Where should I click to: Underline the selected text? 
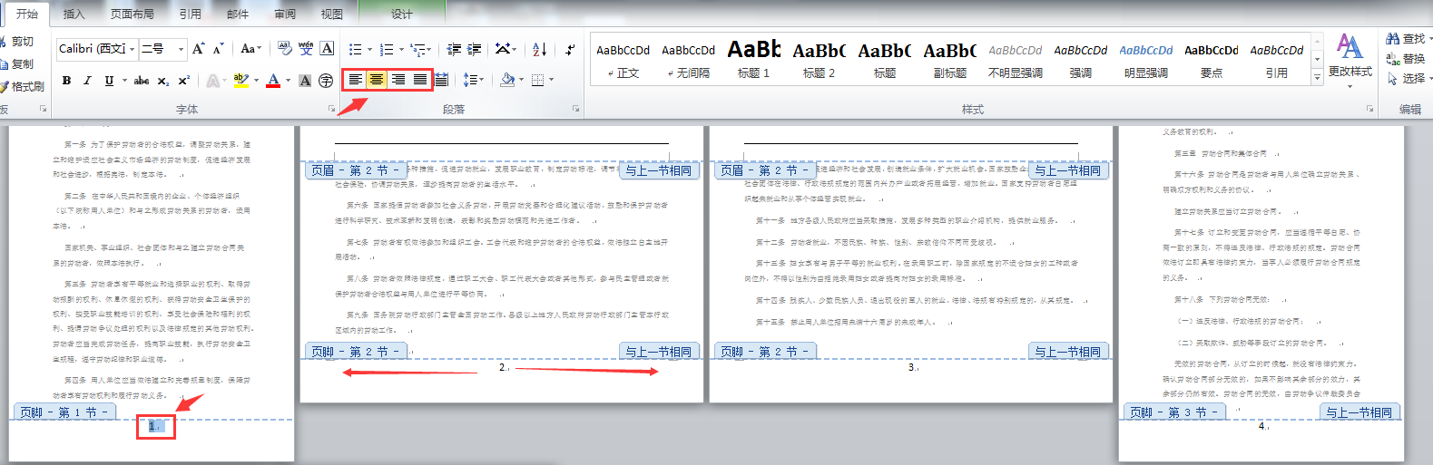pyautogui.click(x=109, y=81)
